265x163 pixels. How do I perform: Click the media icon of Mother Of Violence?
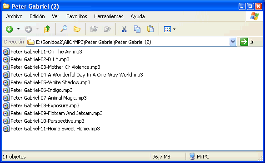[x=6, y=67]
